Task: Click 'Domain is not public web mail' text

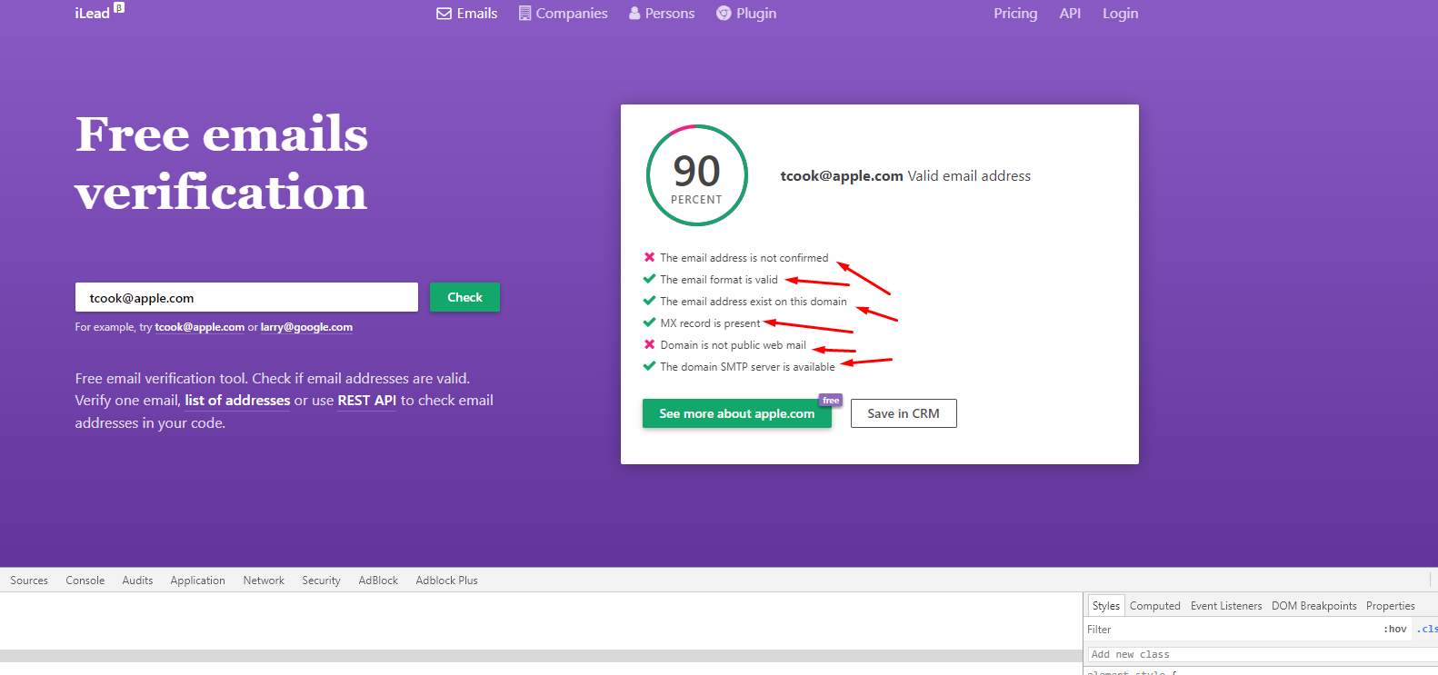Action: click(733, 345)
